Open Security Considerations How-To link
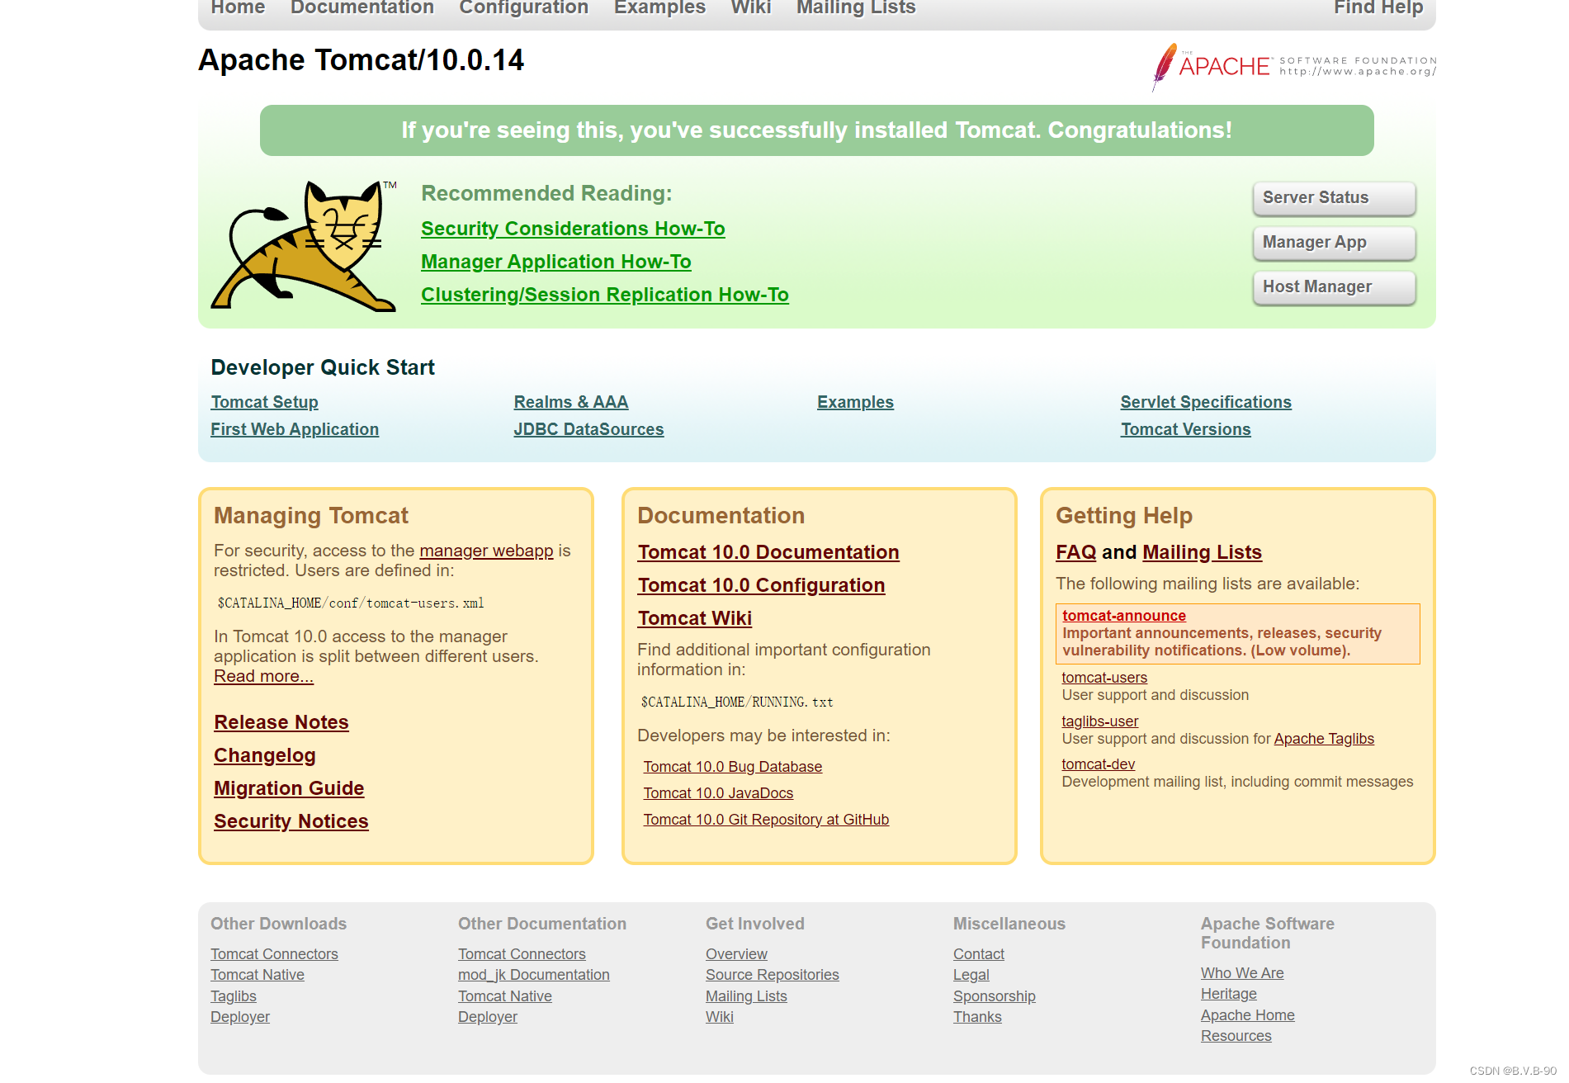The image size is (1569, 1083). [573, 229]
